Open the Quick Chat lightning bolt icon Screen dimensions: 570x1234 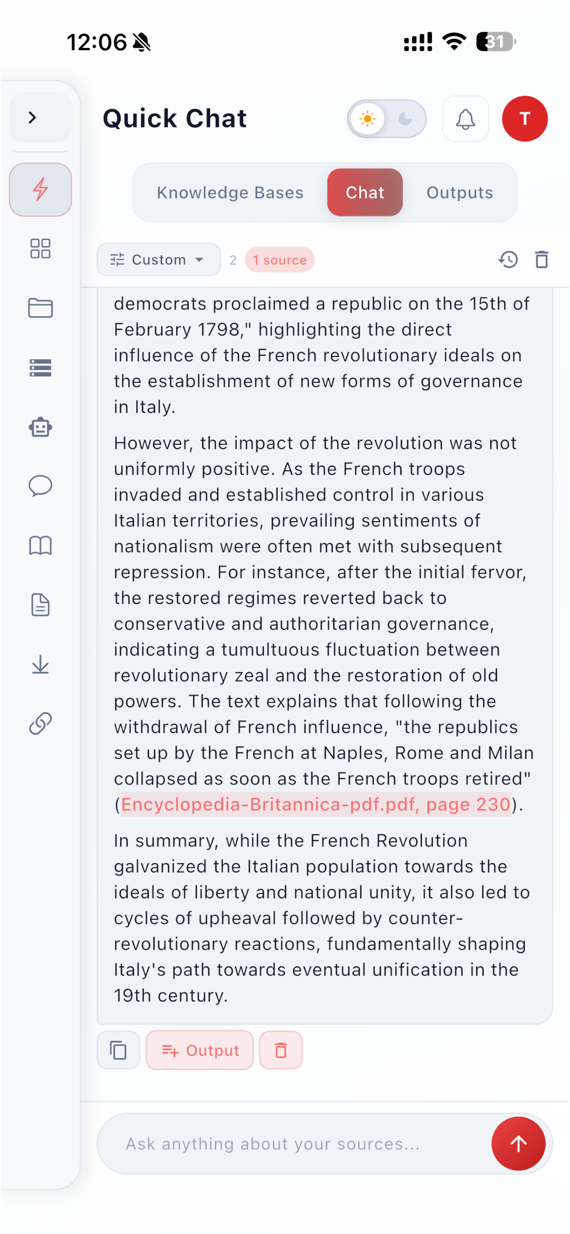pos(40,189)
